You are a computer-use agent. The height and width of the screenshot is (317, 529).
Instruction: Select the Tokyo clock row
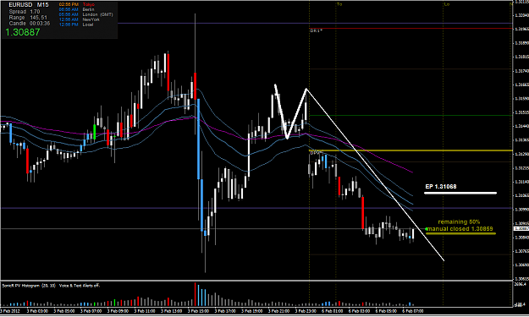[77, 4]
